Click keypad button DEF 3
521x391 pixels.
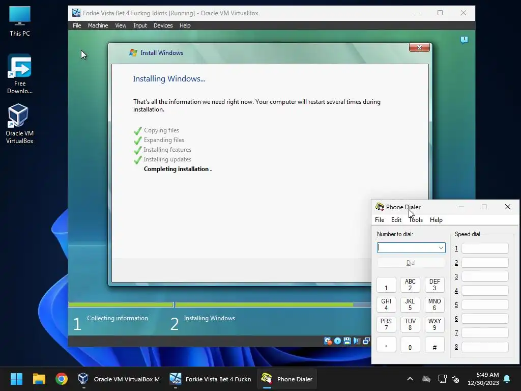435,285
